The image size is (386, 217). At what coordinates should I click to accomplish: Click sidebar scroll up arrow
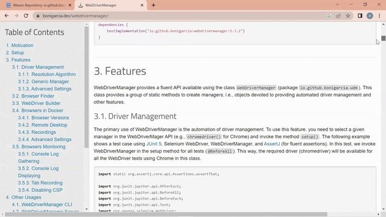[x=86, y=24]
